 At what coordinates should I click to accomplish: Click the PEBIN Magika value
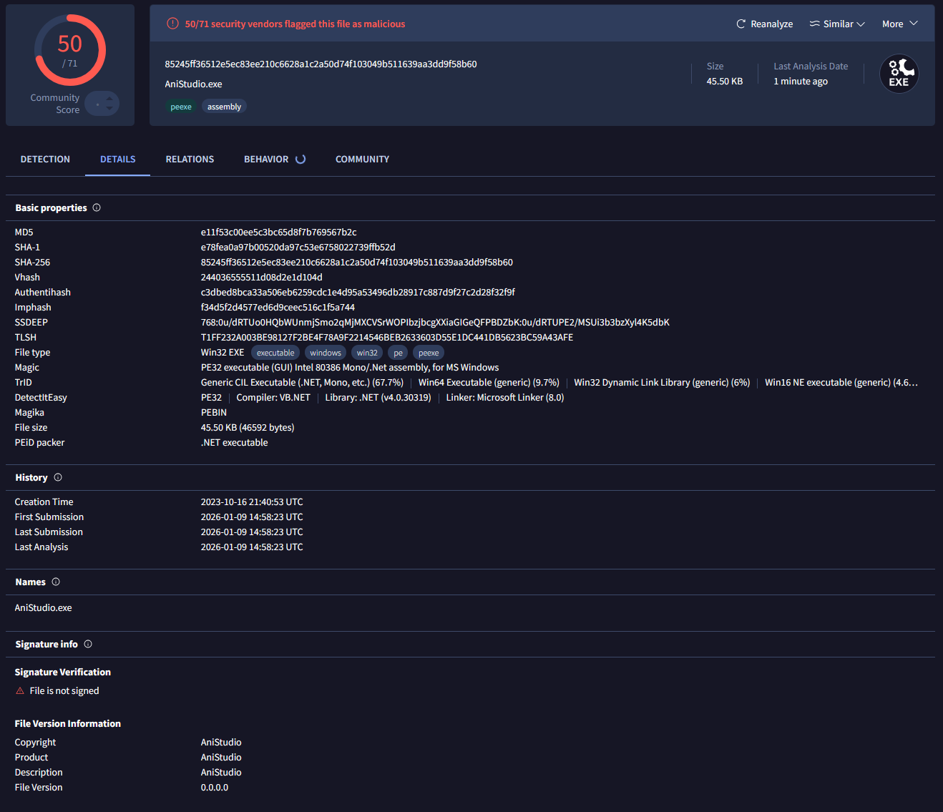(x=214, y=413)
